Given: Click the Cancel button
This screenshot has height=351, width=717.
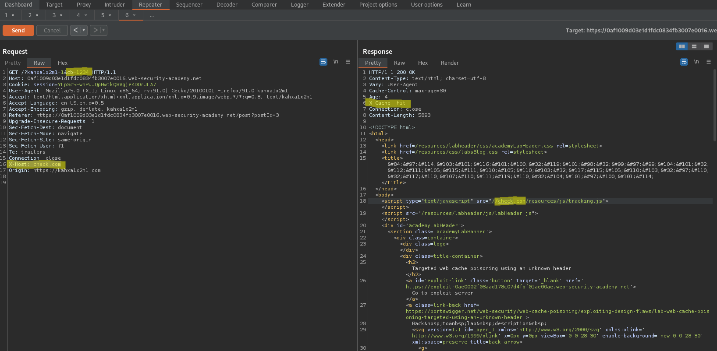Looking at the screenshot, I should point(52,30).
